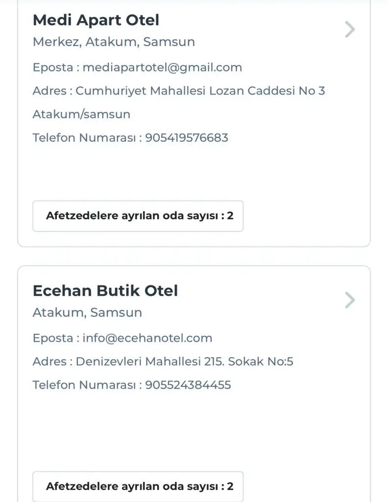This screenshot has height=502, width=388.
Task: Select the Denizevleri Mahallesi 215. Sokak address
Action: 185,362
